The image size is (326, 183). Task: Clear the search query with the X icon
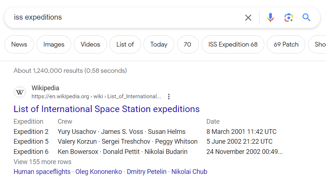pyautogui.click(x=248, y=17)
